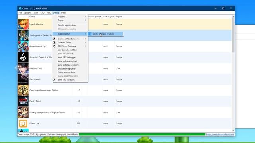The image size is (255, 143).
Task: Select the Legend of Zelda game thumbnail
Action: pos(23,35)
